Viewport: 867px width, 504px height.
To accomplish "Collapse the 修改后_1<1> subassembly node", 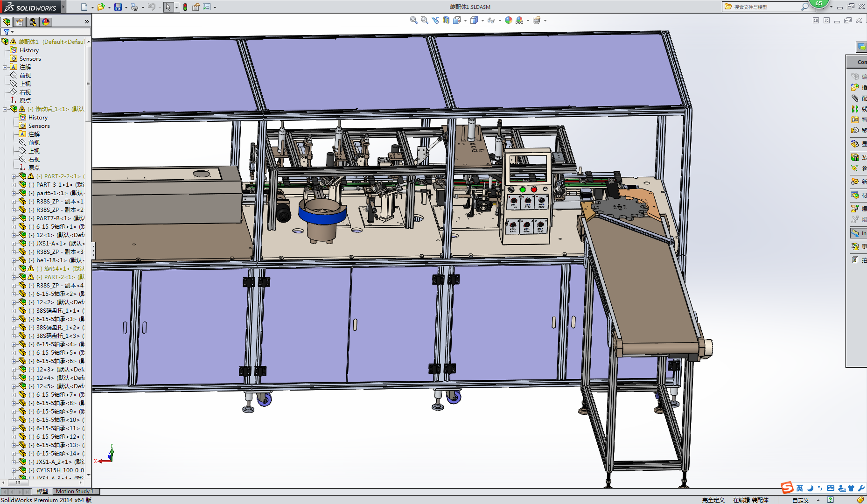I will [5, 109].
